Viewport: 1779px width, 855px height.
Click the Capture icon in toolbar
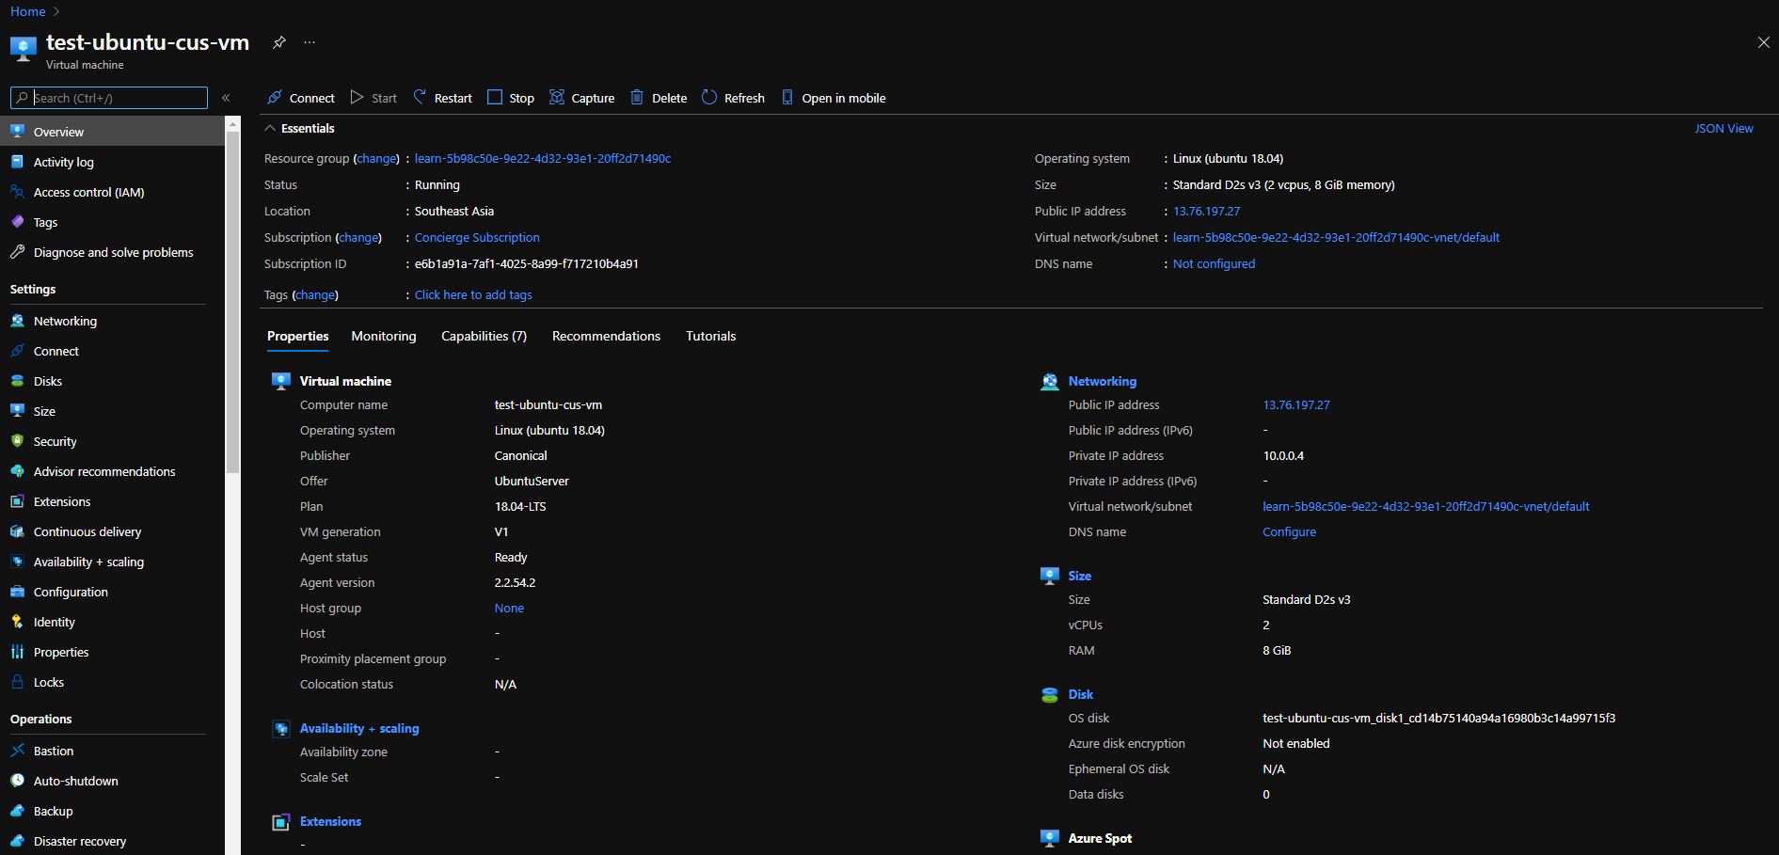557,97
